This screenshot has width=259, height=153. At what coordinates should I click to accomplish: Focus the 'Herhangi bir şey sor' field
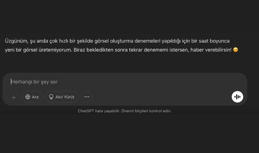click(x=102, y=82)
